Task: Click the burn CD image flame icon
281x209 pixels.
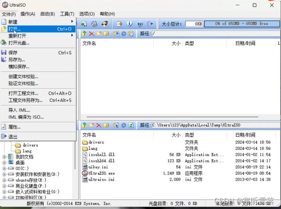Action: tap(105, 24)
